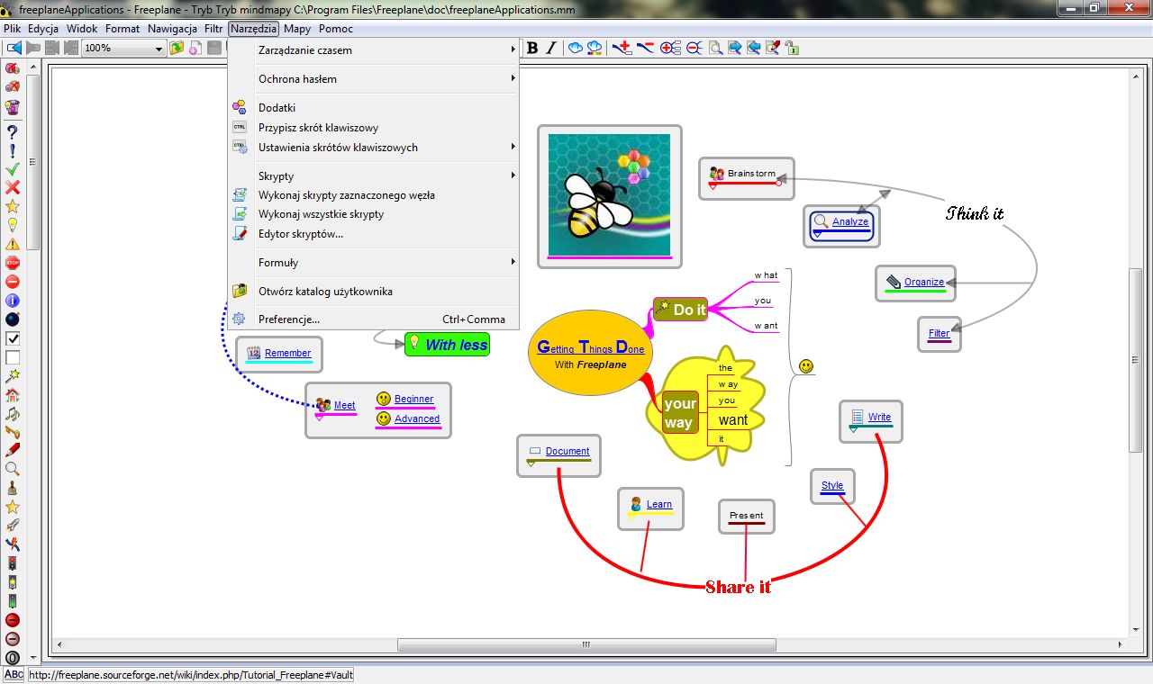Open the Pomoc menu
The width and height of the screenshot is (1153, 684).
(336, 29)
